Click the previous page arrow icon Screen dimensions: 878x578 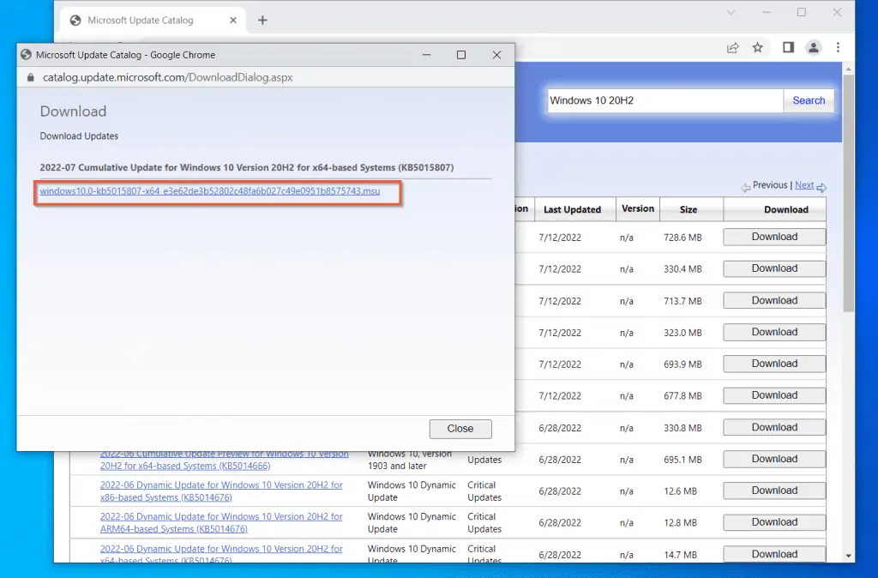[x=745, y=188]
